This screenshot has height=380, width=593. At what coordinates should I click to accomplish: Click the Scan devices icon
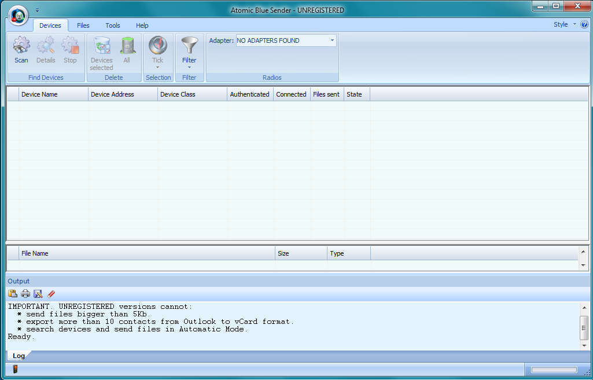click(x=21, y=46)
